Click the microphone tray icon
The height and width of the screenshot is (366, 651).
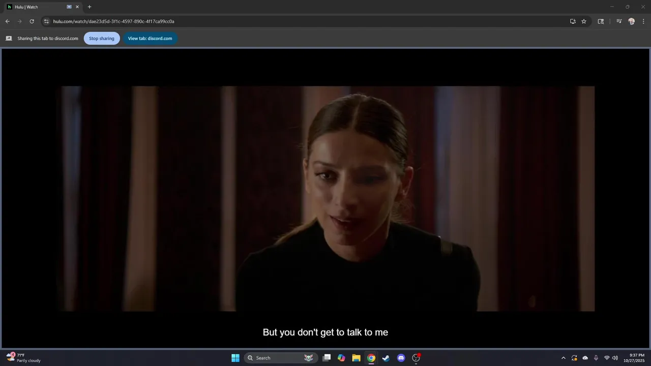pos(596,358)
